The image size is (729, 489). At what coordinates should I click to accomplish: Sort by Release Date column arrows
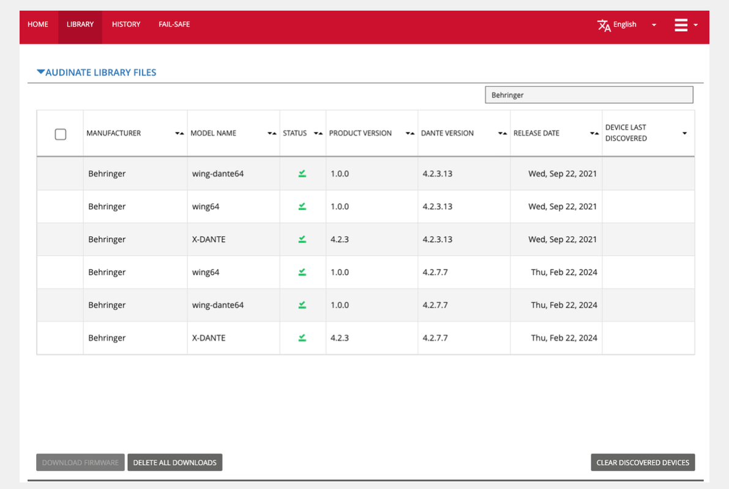point(594,134)
